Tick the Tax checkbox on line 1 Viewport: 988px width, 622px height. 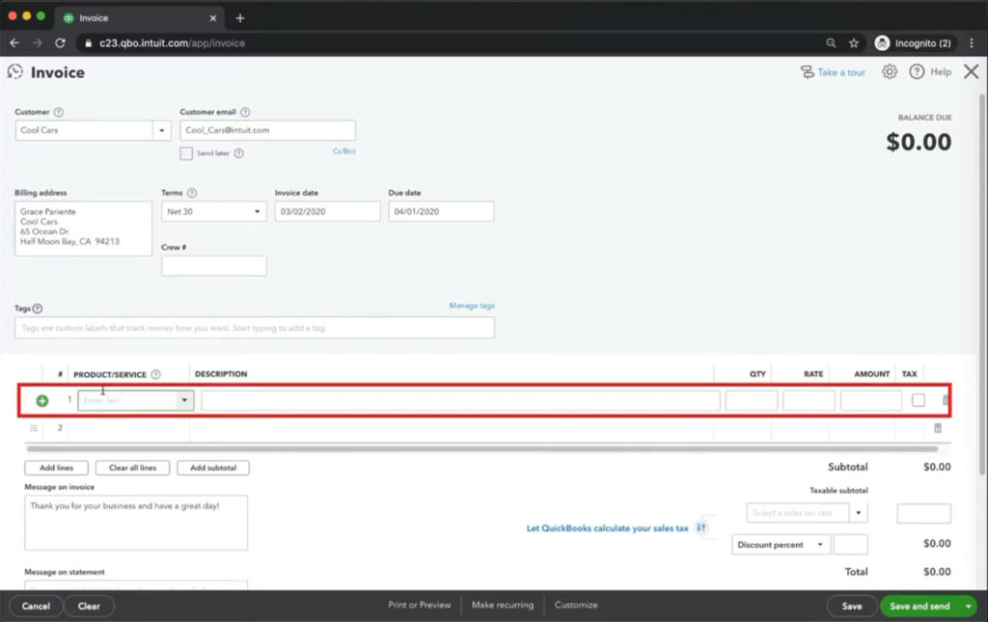[918, 400]
